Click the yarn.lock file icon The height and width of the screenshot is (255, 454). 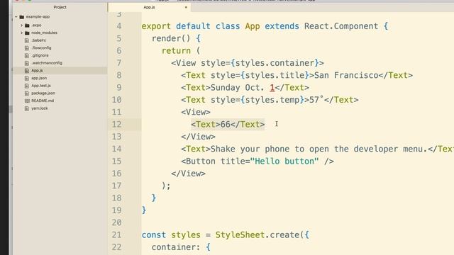click(27, 108)
